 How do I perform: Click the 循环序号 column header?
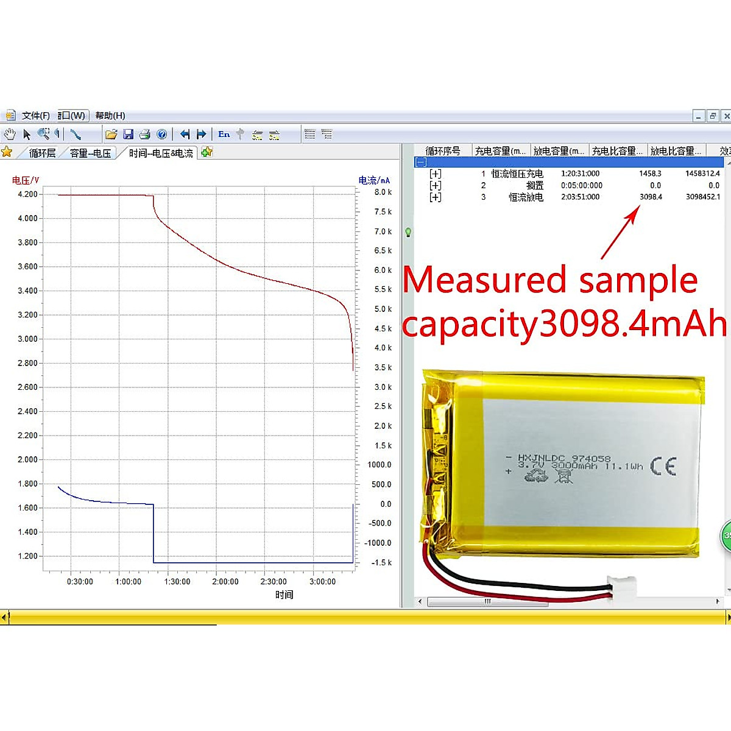coord(443,150)
